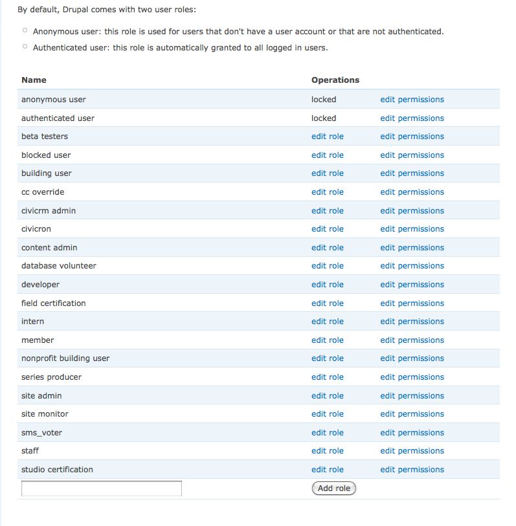Click the new role name text field
Viewport: 516px width, 526px height.
[x=102, y=488]
